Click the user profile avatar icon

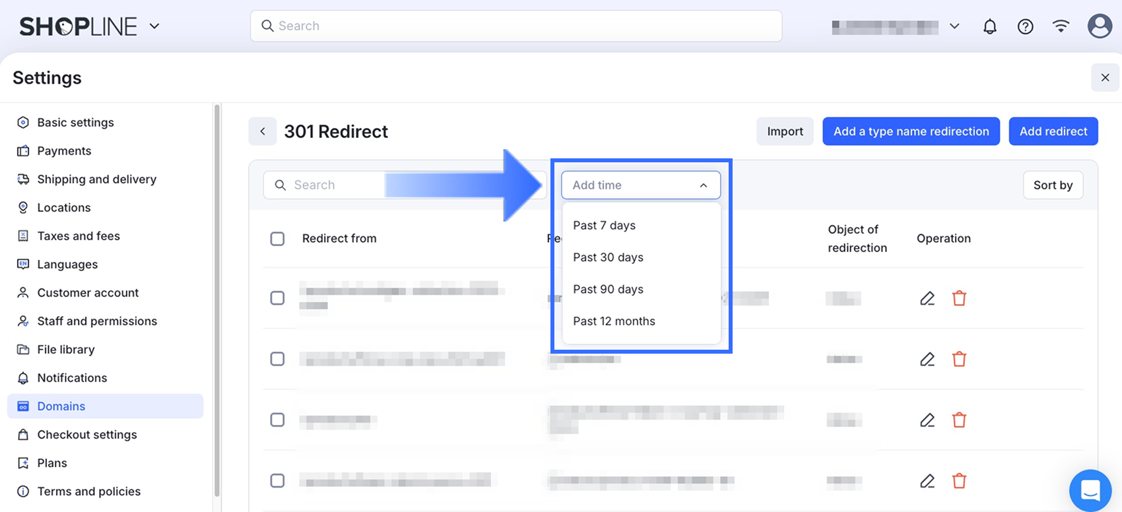[x=1099, y=26]
